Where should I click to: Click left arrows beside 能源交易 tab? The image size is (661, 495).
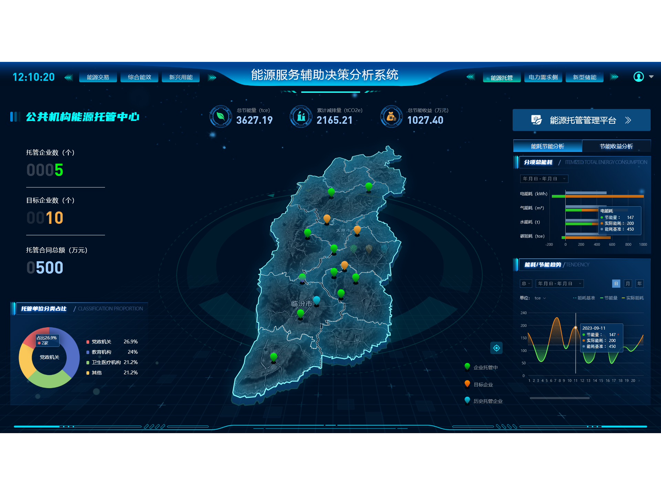click(x=69, y=77)
